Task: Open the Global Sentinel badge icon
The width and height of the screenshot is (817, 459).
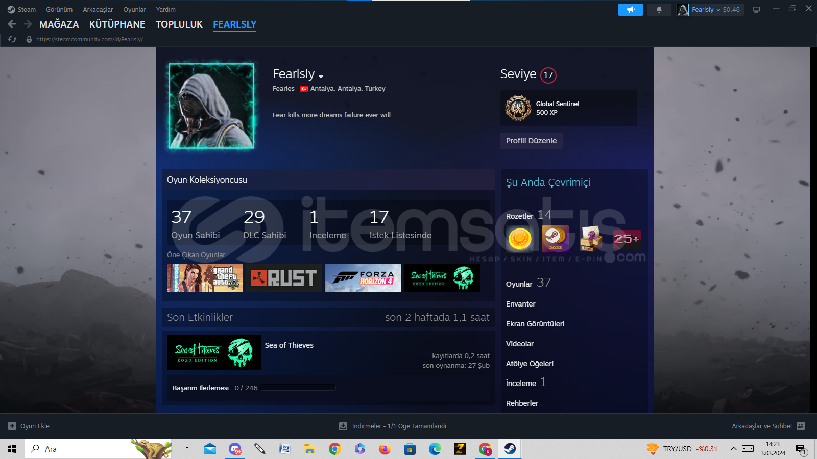Action: [518, 108]
